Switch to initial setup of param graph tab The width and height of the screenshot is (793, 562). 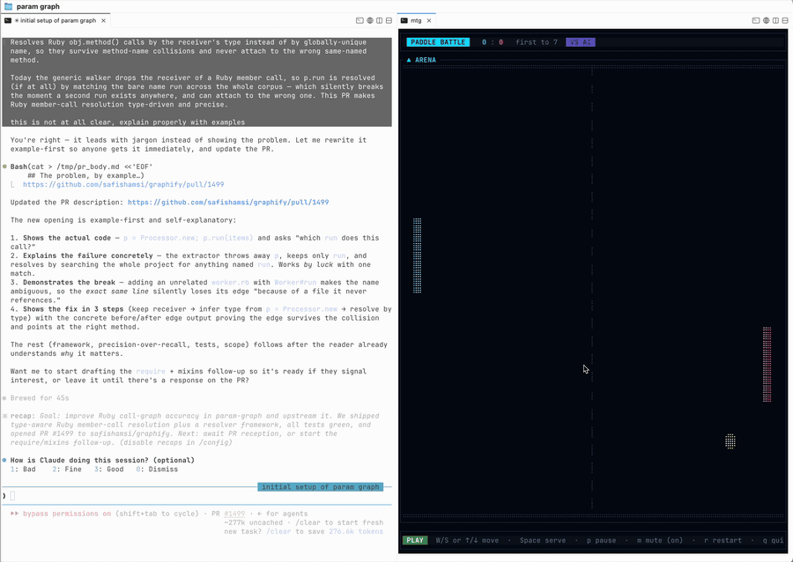(55, 21)
